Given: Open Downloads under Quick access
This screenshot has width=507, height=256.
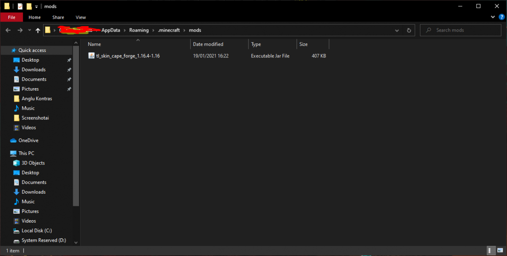Looking at the screenshot, I should 33,70.
